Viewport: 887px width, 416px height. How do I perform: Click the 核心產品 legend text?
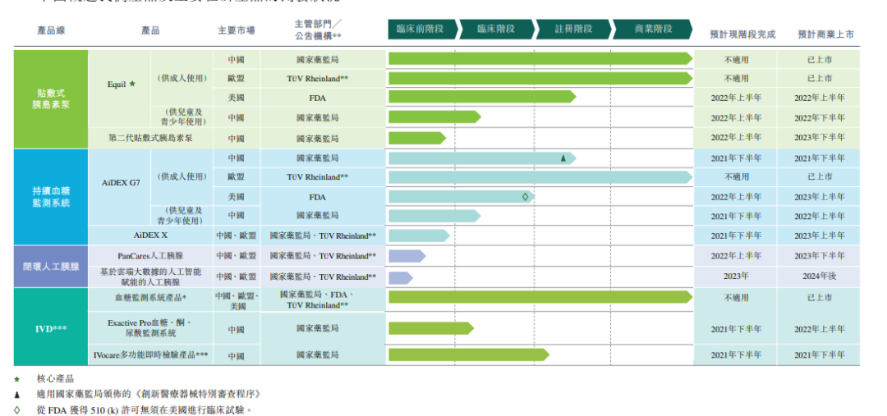[x=56, y=379]
